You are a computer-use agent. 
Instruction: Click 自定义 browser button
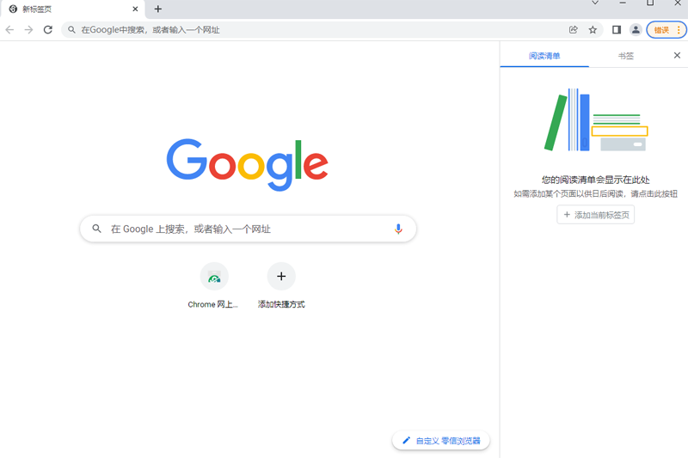tap(441, 441)
